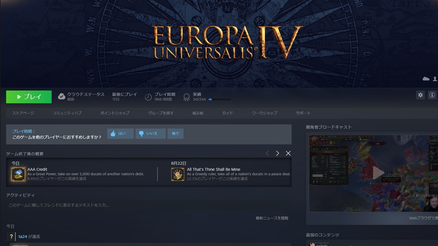The width and height of the screenshot is (438, 246).
Task: Click the 最後にプレイ 今日 label
Action: point(124,97)
